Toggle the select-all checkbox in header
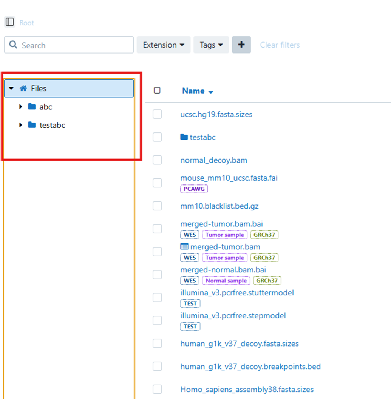The height and width of the screenshot is (399, 391). pyautogui.click(x=157, y=91)
